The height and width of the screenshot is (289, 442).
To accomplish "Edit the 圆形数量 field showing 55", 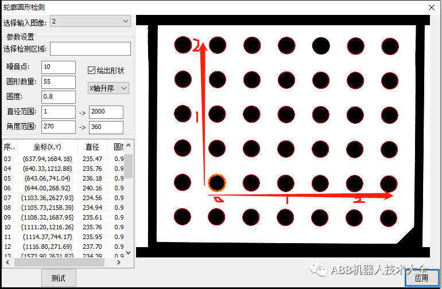I will click(x=59, y=82).
